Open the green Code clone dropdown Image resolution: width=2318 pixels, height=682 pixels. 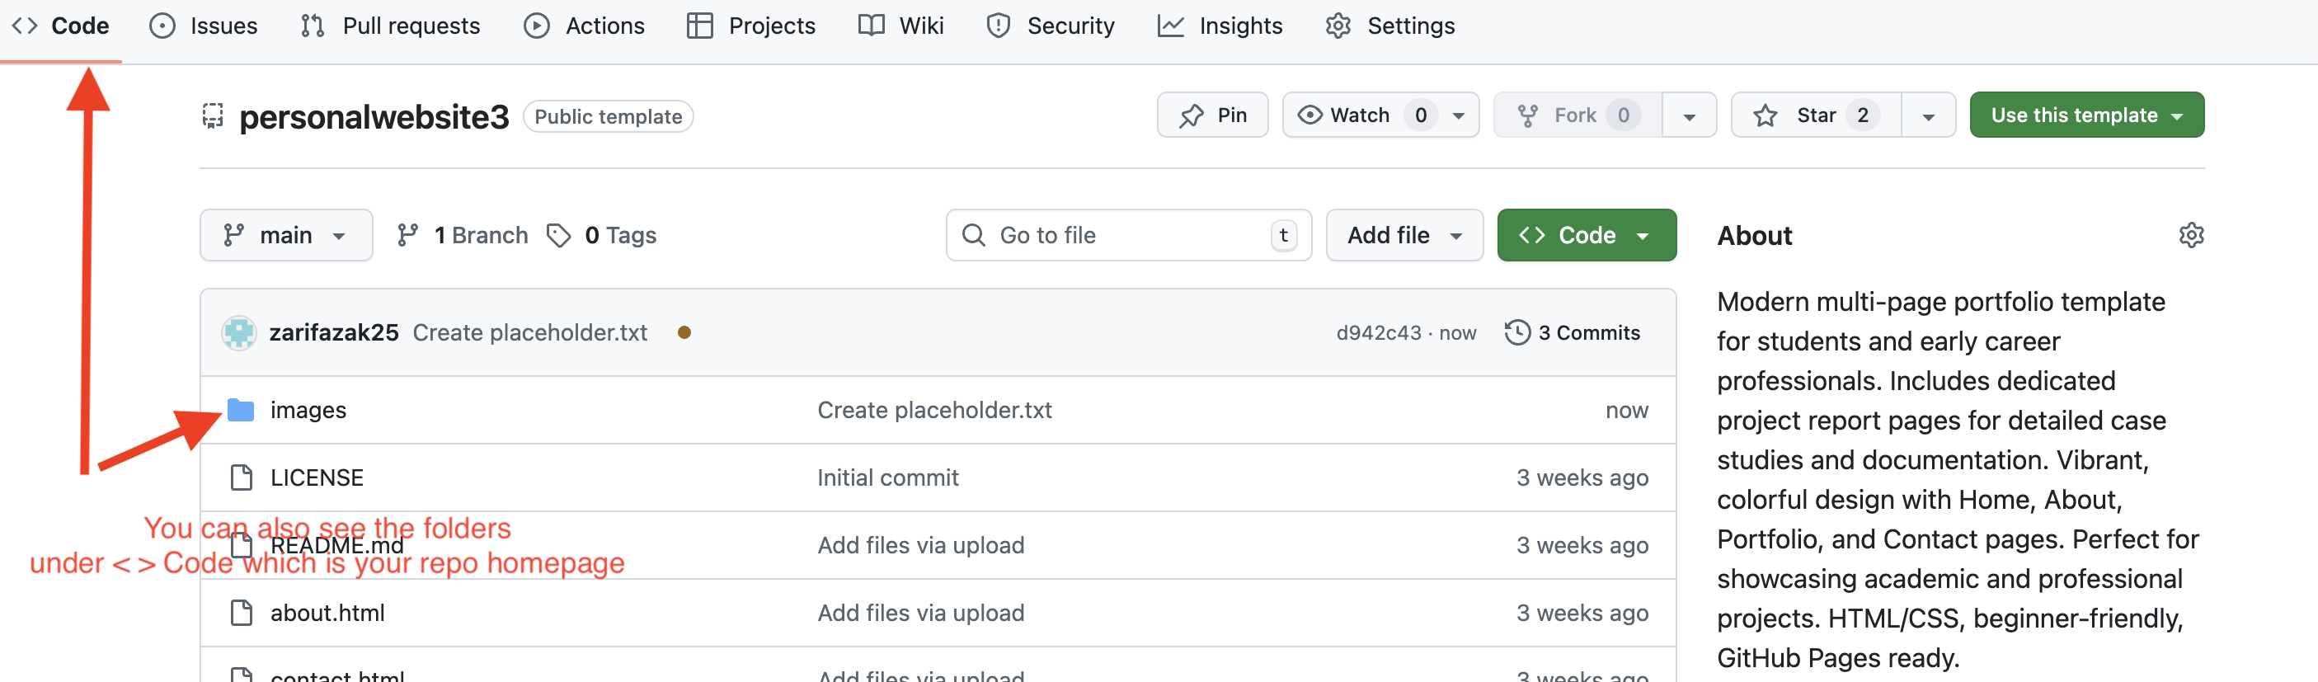1587,236
